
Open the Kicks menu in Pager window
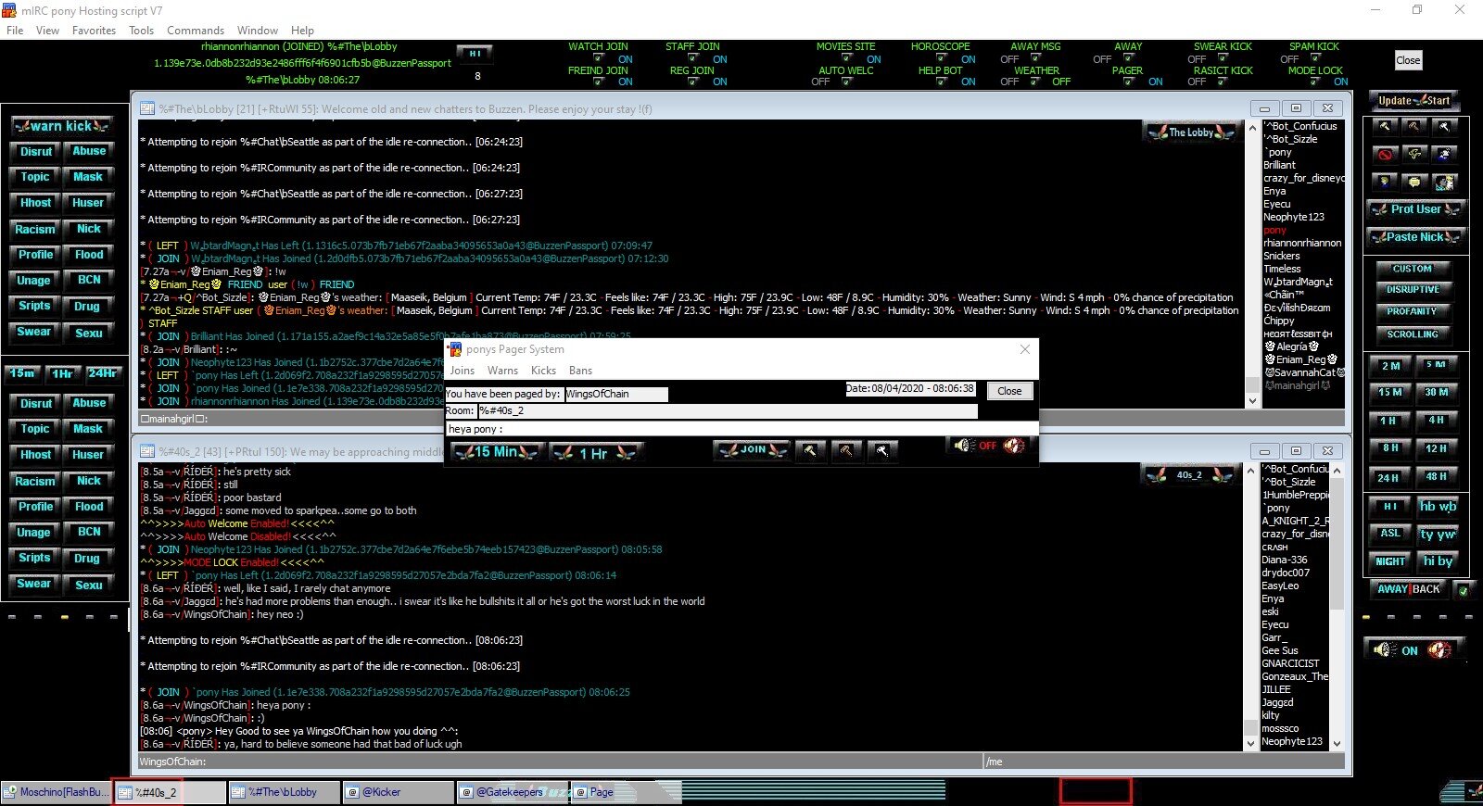click(x=543, y=371)
